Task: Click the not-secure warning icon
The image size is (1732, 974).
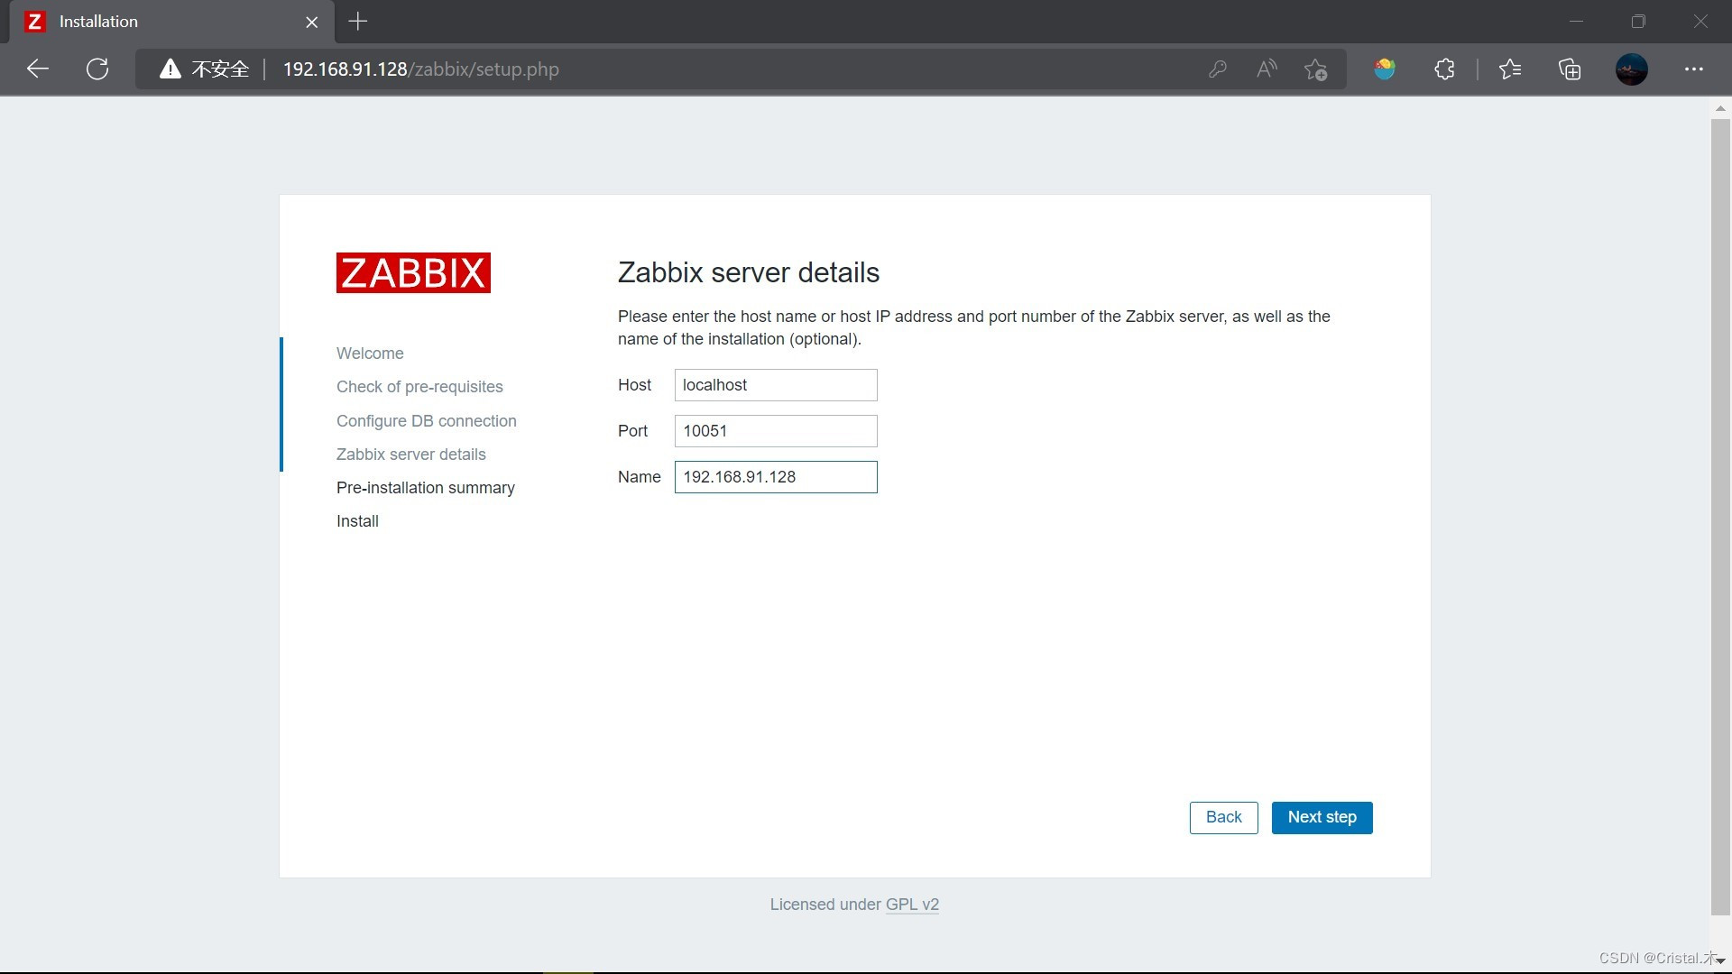Action: tap(170, 69)
